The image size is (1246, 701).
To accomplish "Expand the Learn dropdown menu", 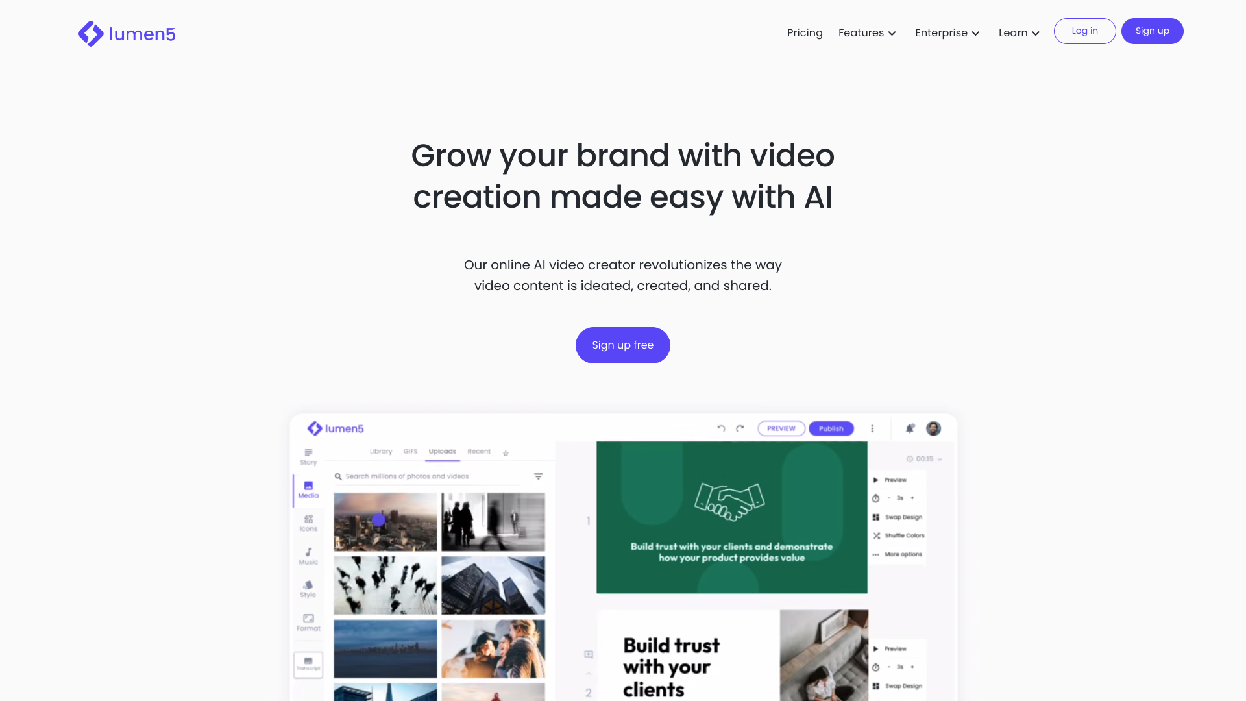I will point(1020,32).
